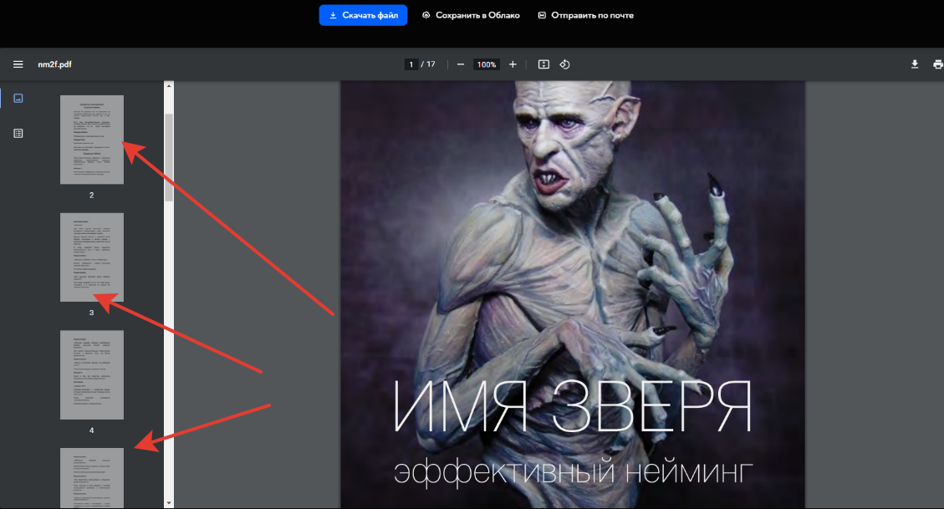Click the thumbnails panel scrollbar thumb
The height and width of the screenshot is (509, 944).
coord(169,158)
